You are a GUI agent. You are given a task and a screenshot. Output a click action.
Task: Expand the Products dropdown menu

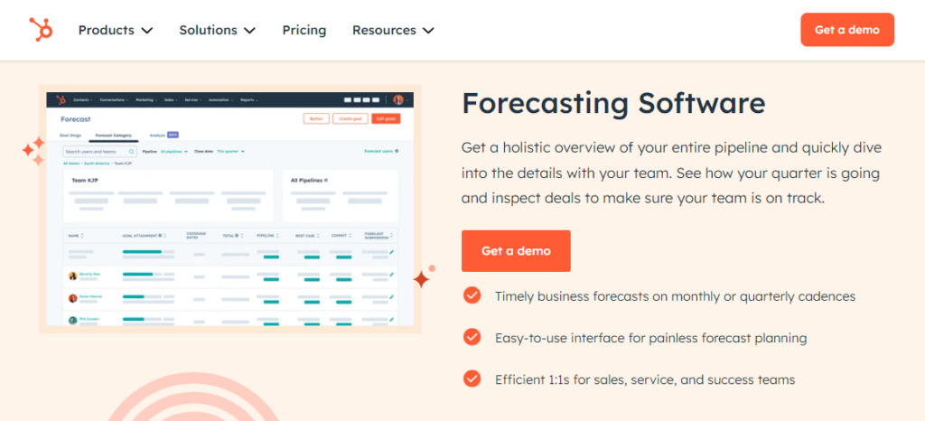[115, 30]
